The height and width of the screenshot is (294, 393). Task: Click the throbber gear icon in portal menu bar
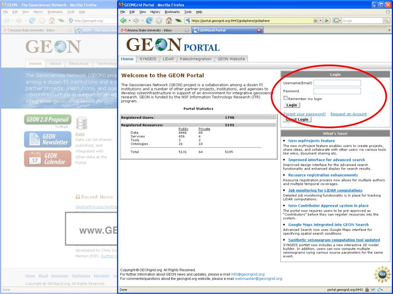coord(388,12)
